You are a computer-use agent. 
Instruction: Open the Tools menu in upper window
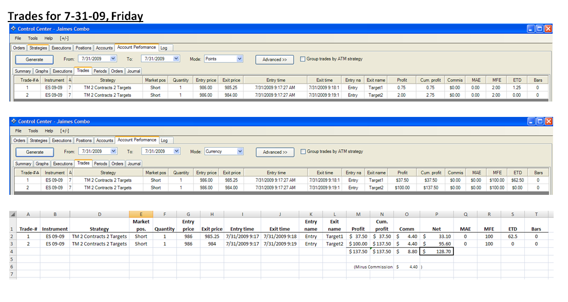[32, 38]
